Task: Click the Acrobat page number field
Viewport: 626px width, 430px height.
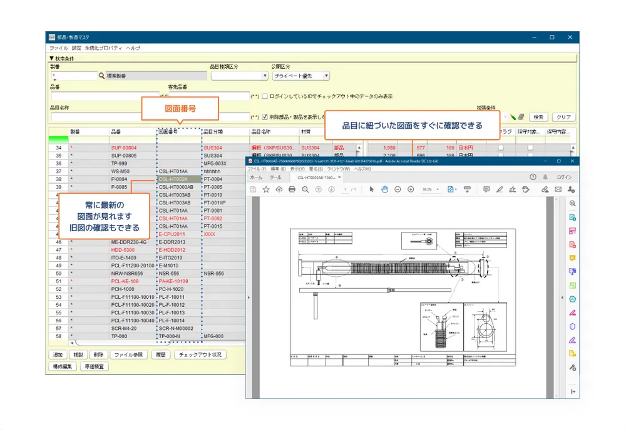Action: 345,190
